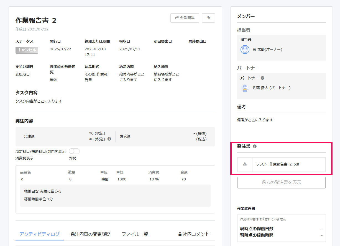Click the 稼働時間単位 1分 text
The height and width of the screenshot is (246, 340).
[39, 199]
